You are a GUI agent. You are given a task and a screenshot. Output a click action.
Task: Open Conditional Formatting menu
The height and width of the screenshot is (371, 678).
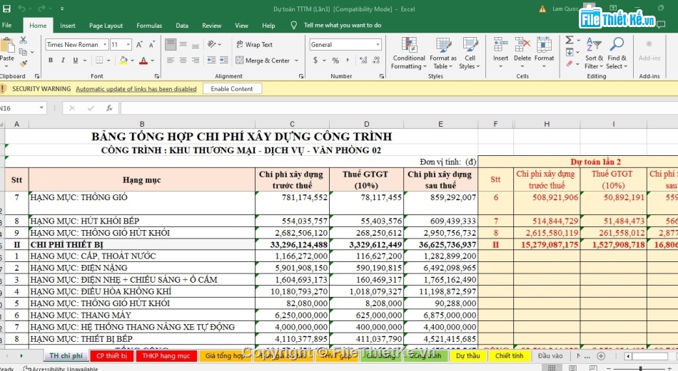point(409,53)
